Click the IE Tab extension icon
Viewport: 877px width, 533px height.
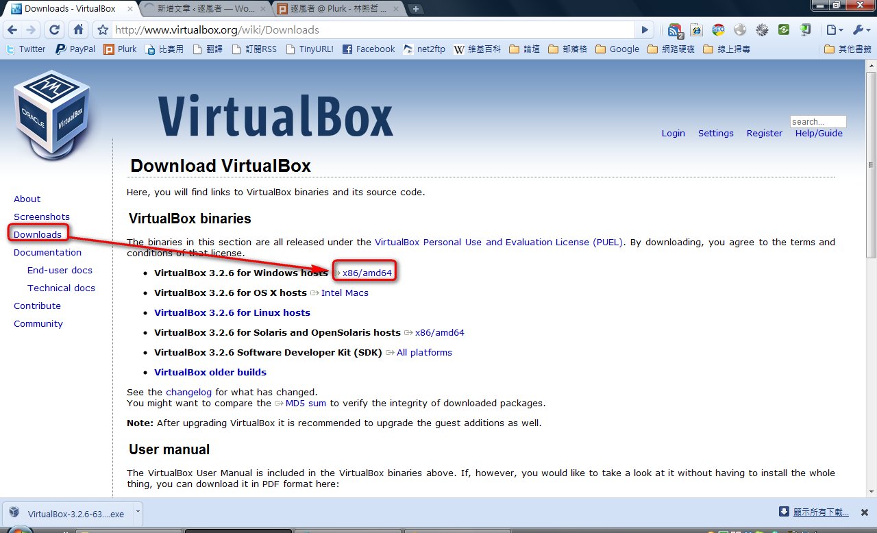[697, 30]
